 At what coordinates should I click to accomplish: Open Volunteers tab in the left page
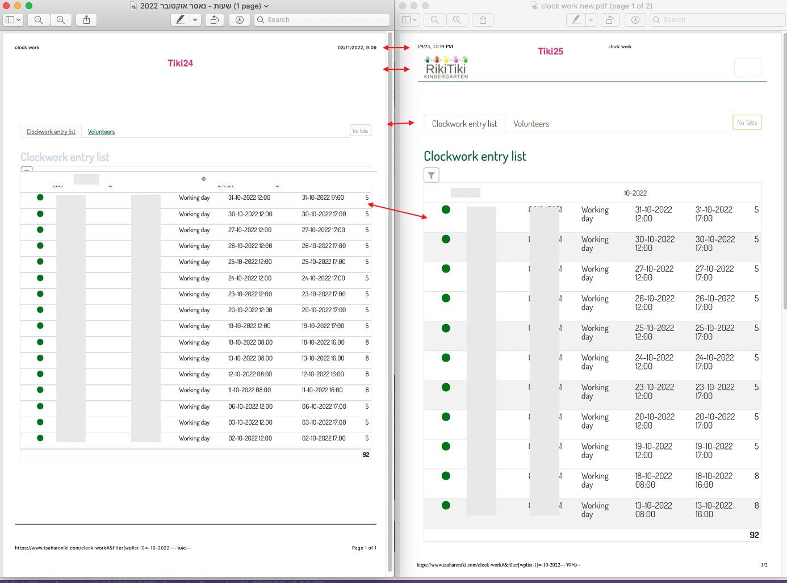tap(101, 132)
